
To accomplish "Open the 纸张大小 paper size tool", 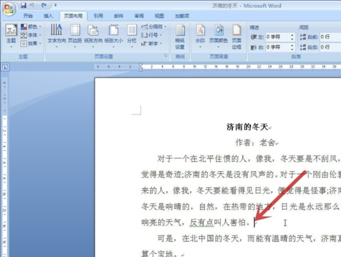I will click(114, 36).
